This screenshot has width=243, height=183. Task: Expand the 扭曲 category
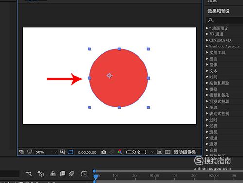click(207, 59)
